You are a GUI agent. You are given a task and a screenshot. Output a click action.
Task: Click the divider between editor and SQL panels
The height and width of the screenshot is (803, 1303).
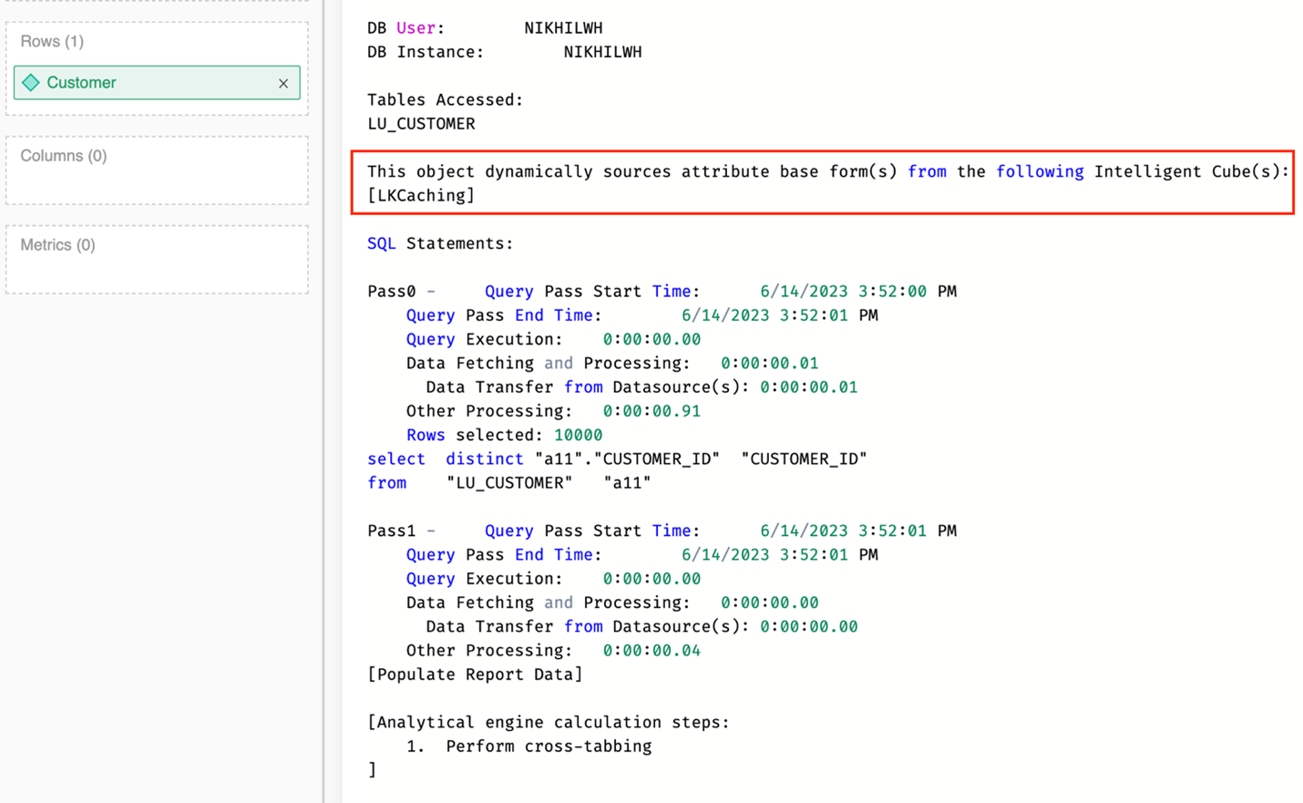[324, 401]
